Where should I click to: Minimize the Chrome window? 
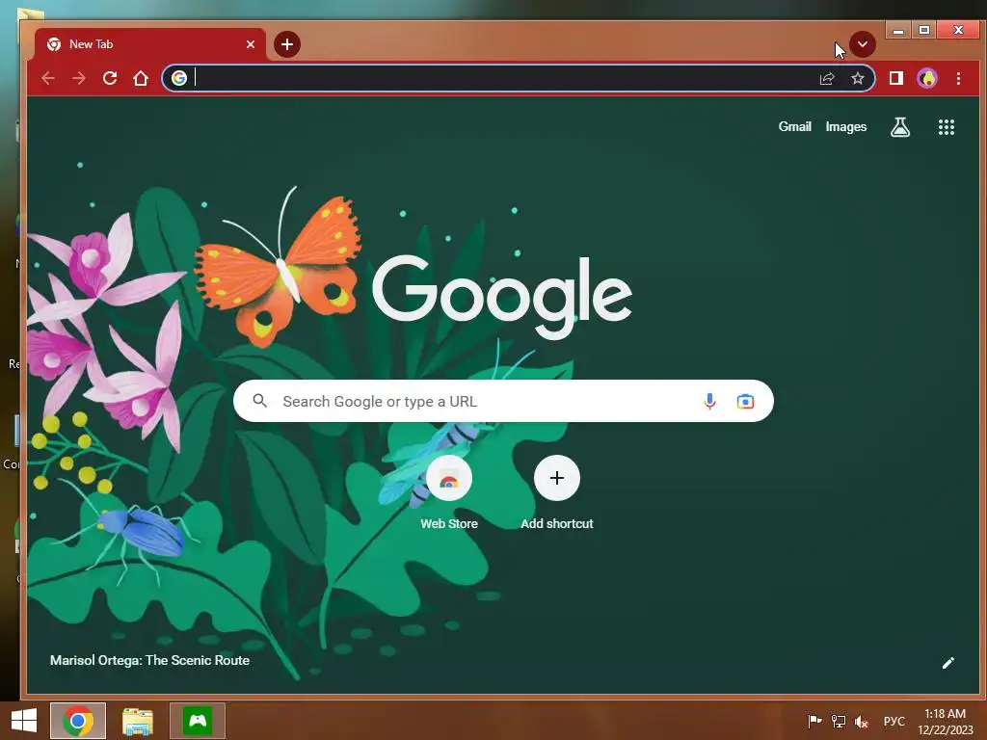[x=898, y=30]
